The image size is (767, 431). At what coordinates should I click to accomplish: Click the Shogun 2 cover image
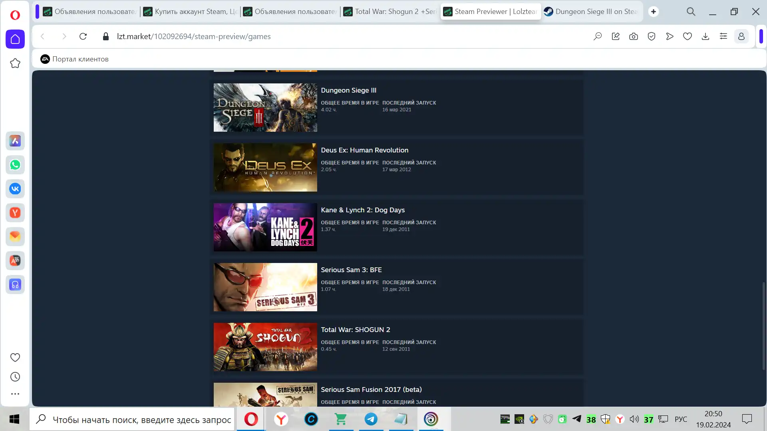(265, 347)
